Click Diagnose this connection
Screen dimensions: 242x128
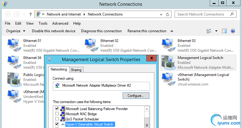pos(101,31)
